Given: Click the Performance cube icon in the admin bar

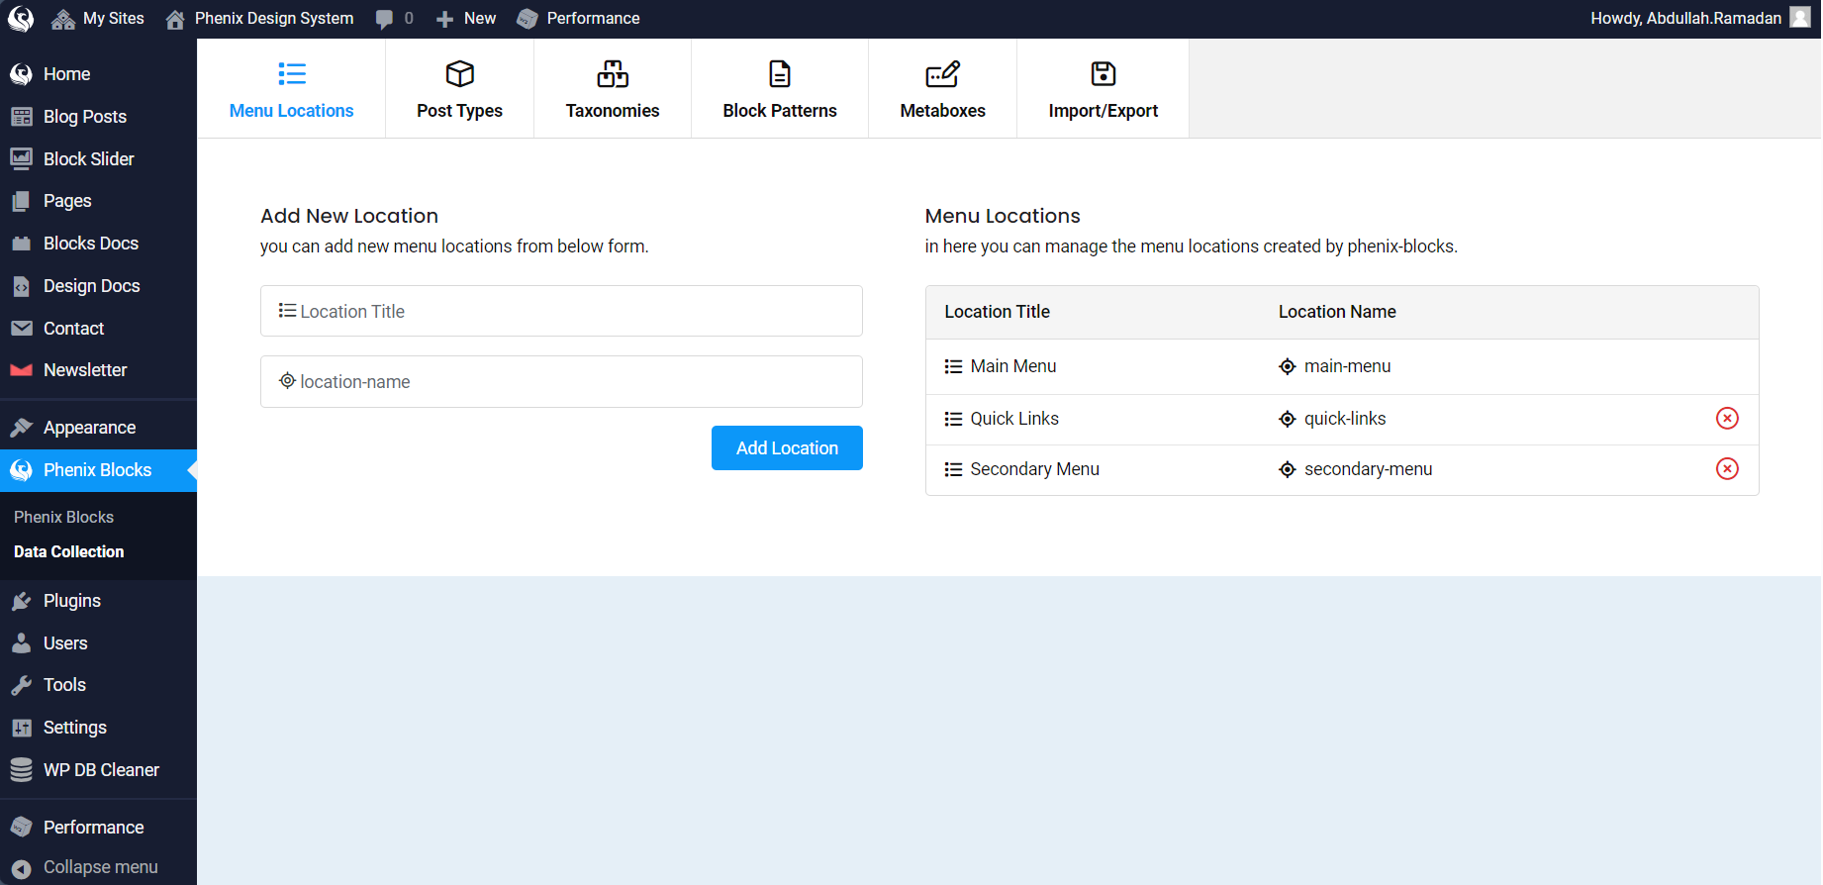Looking at the screenshot, I should [x=528, y=19].
